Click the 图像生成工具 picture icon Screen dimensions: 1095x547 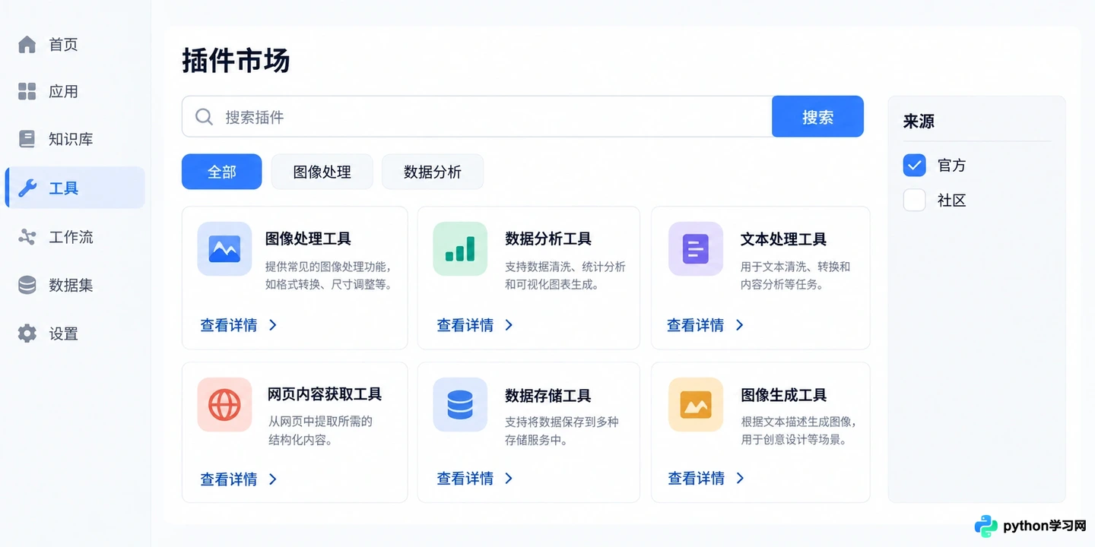pyautogui.click(x=696, y=405)
